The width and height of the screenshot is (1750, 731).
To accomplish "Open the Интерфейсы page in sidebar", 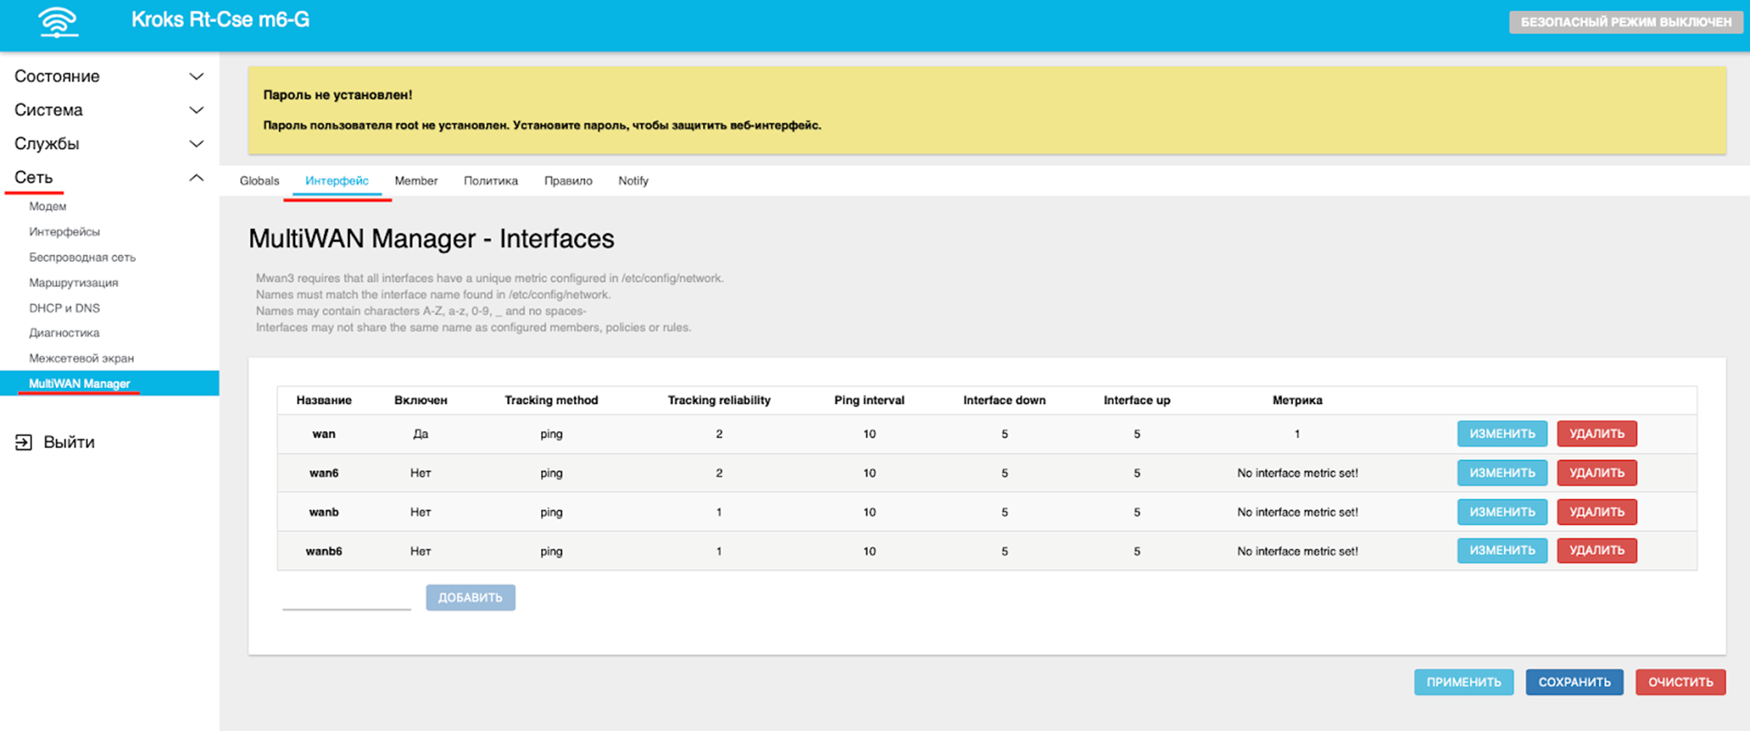I will point(64,232).
